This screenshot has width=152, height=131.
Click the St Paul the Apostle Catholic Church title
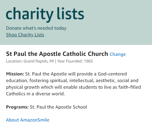click(x=57, y=54)
